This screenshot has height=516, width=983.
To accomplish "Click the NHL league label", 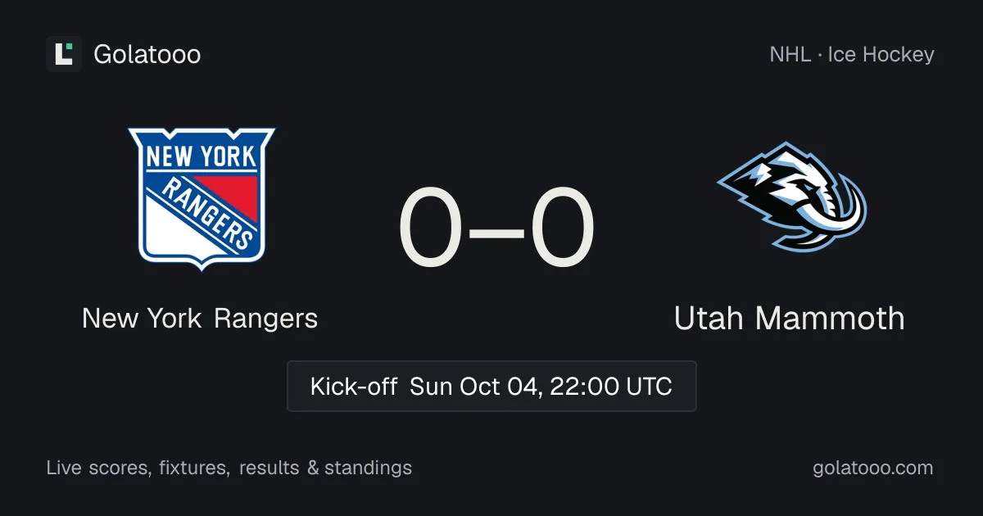I will tap(790, 55).
